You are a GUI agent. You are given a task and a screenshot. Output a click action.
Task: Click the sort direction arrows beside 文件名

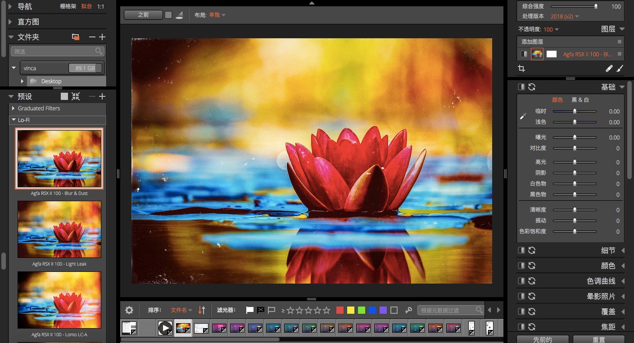[x=201, y=310]
